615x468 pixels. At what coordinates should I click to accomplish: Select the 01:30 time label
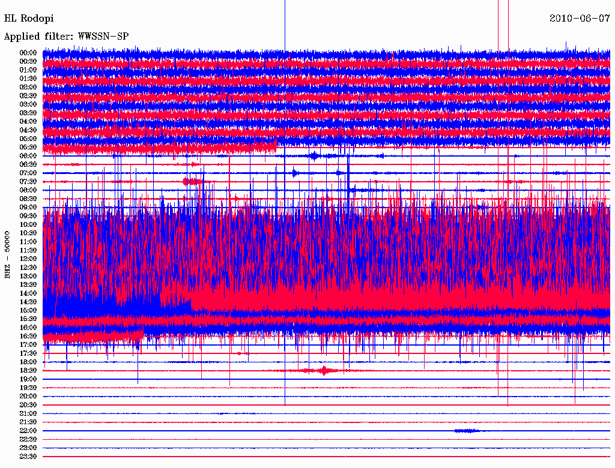click(28, 79)
